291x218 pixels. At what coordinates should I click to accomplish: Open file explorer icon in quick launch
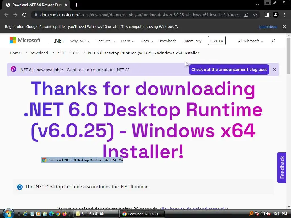45,214
